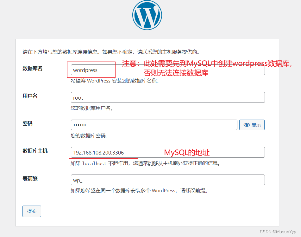Focus the 用户名 field containing root
Screen dimensions: 301x237
(168, 97)
